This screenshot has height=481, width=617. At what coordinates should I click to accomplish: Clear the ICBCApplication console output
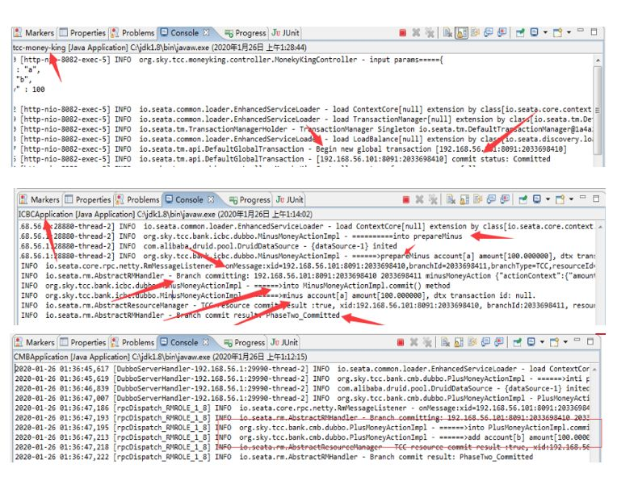coord(451,199)
